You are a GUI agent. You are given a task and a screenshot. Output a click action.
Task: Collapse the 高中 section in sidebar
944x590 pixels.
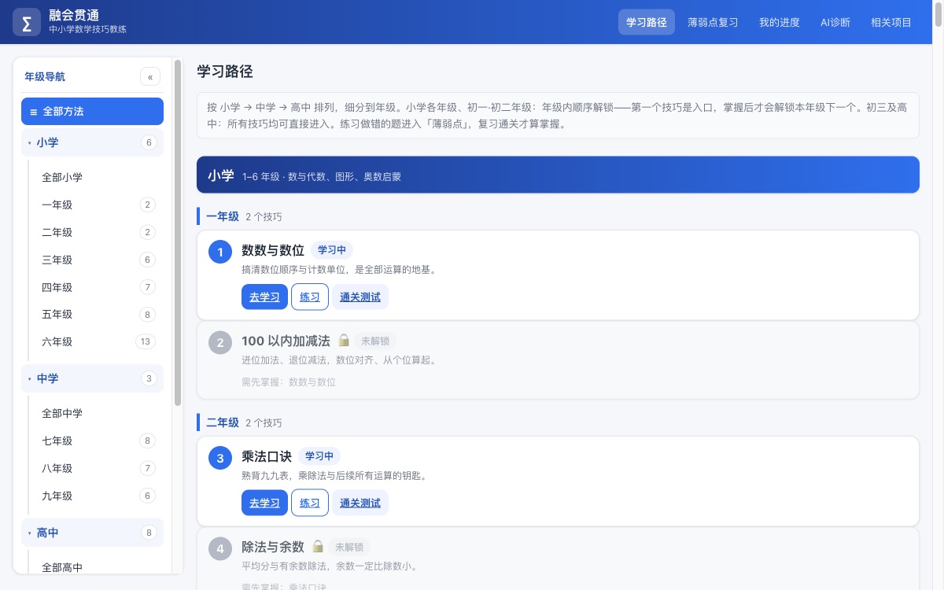pyautogui.click(x=92, y=533)
